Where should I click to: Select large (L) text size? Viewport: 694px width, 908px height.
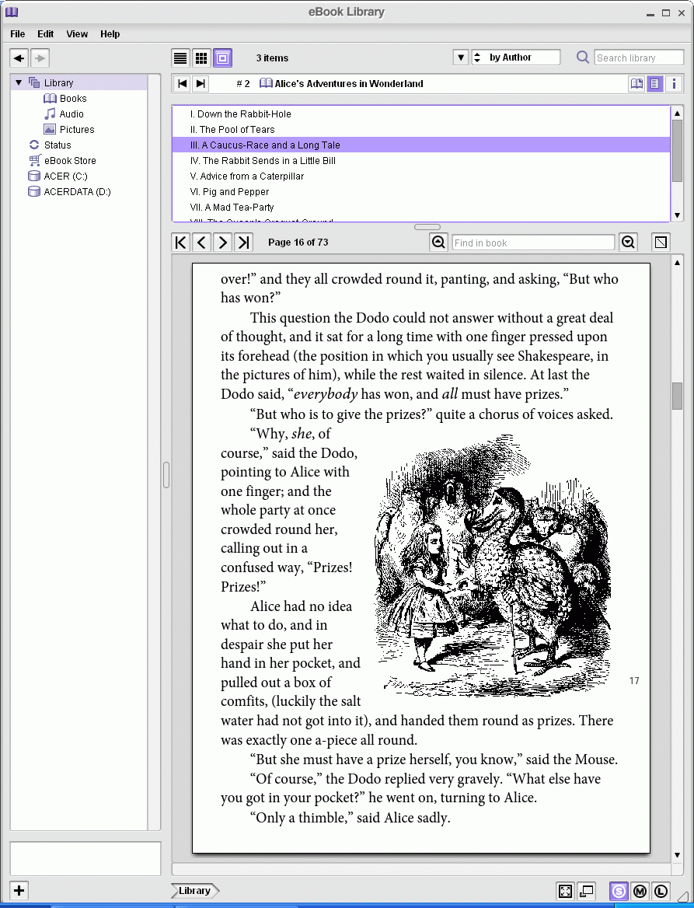[x=661, y=891]
